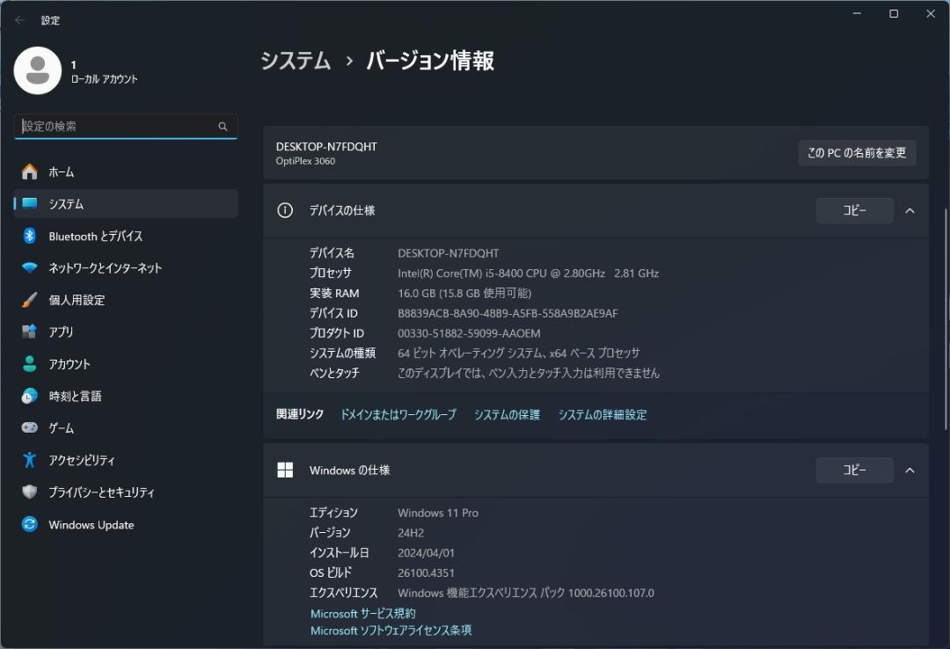This screenshot has height=649, width=950.
Task: Click the RAM value 16.0 GB
Action: pos(464,294)
